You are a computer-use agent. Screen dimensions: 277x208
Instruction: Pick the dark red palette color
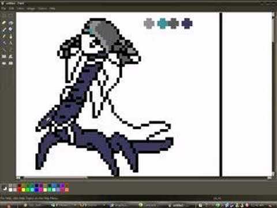coord(20,185)
